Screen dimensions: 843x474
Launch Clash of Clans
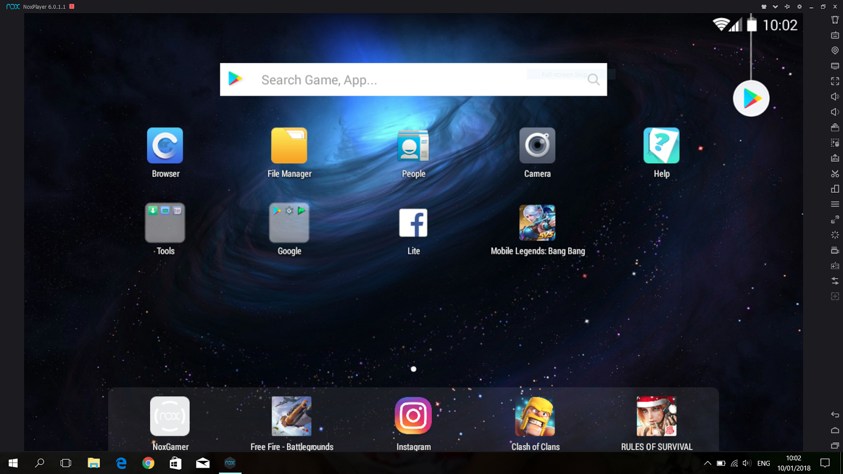tap(535, 416)
